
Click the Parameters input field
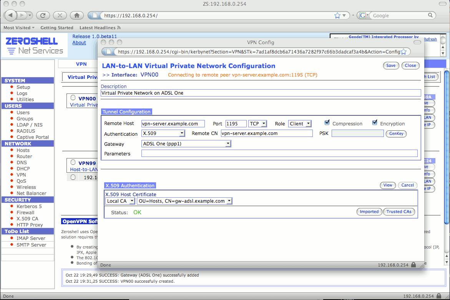[x=279, y=153]
